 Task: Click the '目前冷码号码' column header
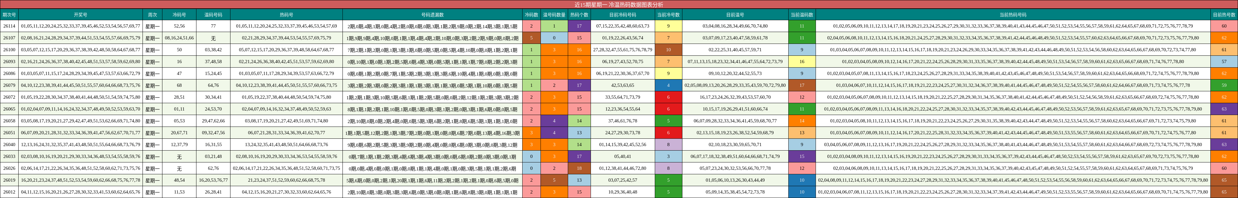tap(622, 15)
